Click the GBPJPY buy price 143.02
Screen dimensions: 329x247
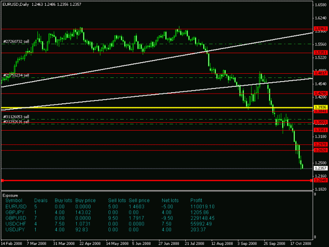tap(83, 212)
